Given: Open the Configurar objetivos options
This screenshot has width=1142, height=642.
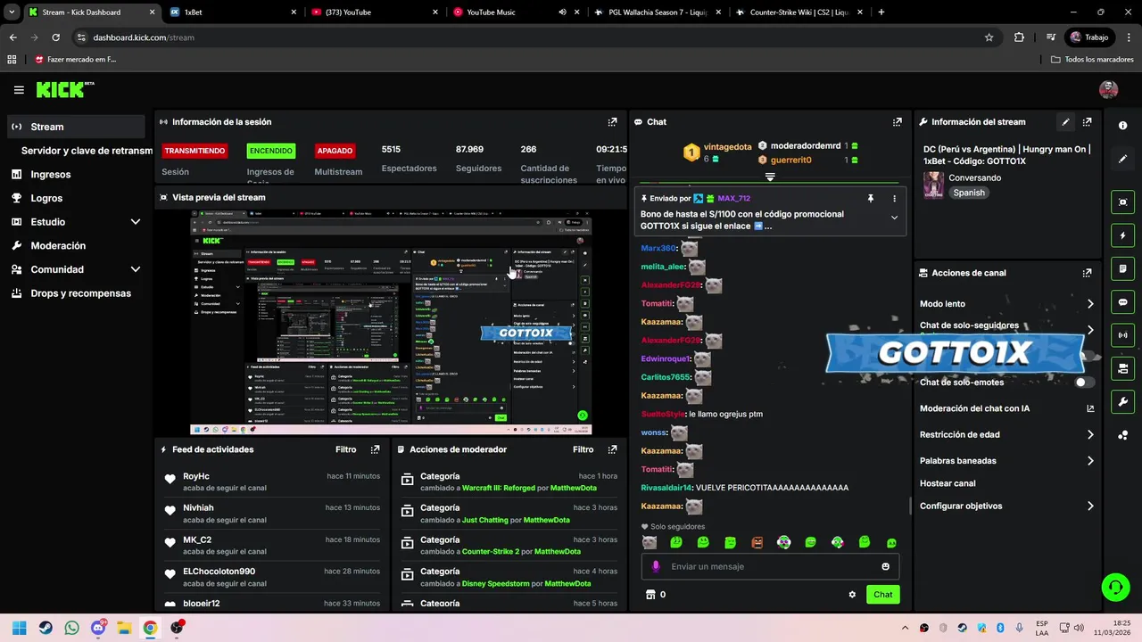Looking at the screenshot, I should 1006,506.
